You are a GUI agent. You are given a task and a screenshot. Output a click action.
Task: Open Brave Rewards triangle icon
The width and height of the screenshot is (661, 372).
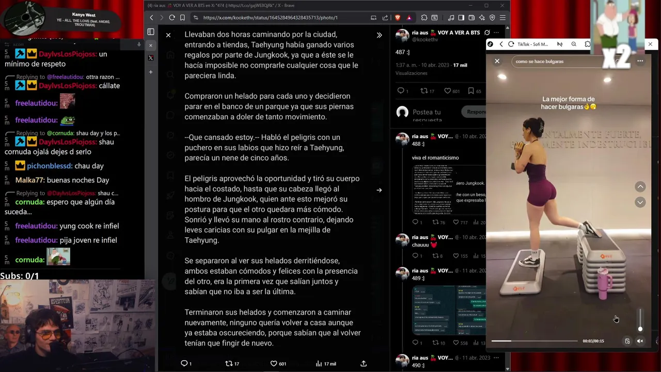click(409, 18)
